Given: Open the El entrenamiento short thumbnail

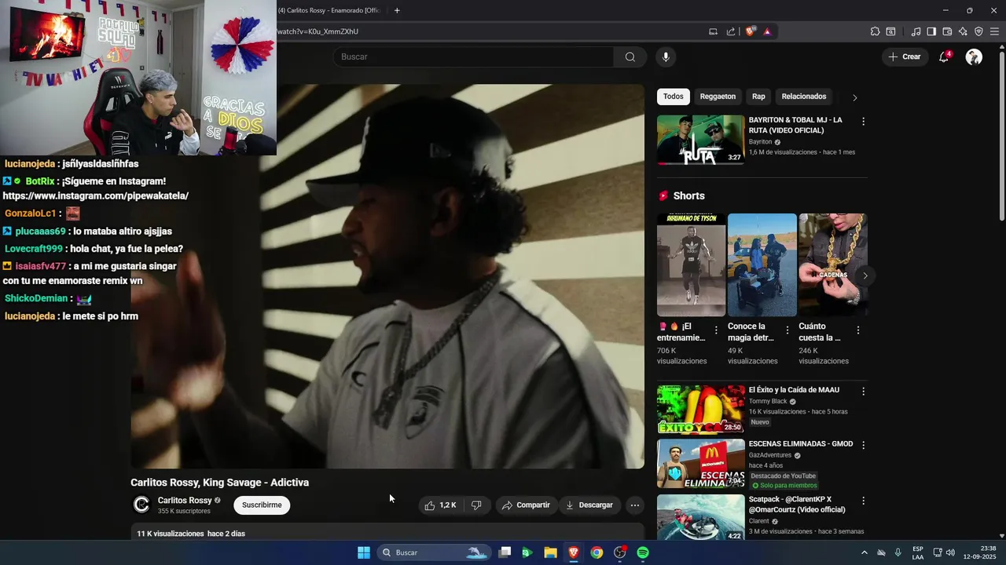Looking at the screenshot, I should pyautogui.click(x=691, y=265).
